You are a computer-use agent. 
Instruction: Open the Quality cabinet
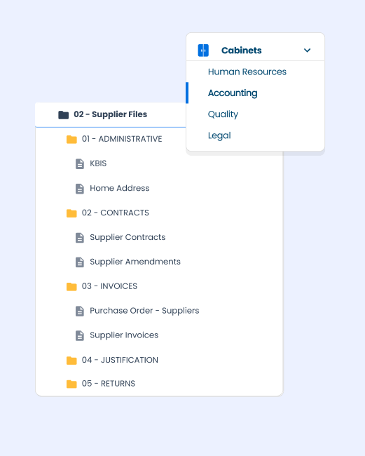point(223,114)
